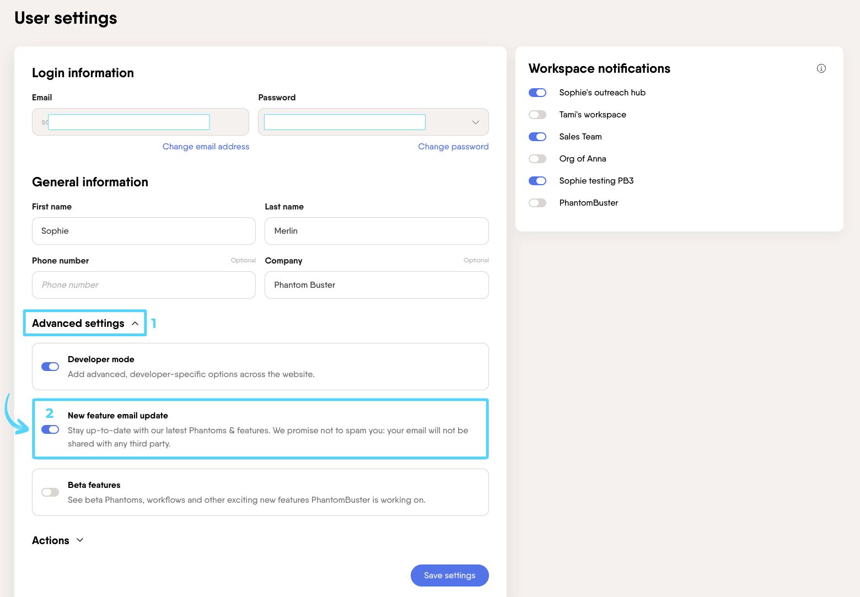Select the Tami's workspace label

tap(593, 115)
